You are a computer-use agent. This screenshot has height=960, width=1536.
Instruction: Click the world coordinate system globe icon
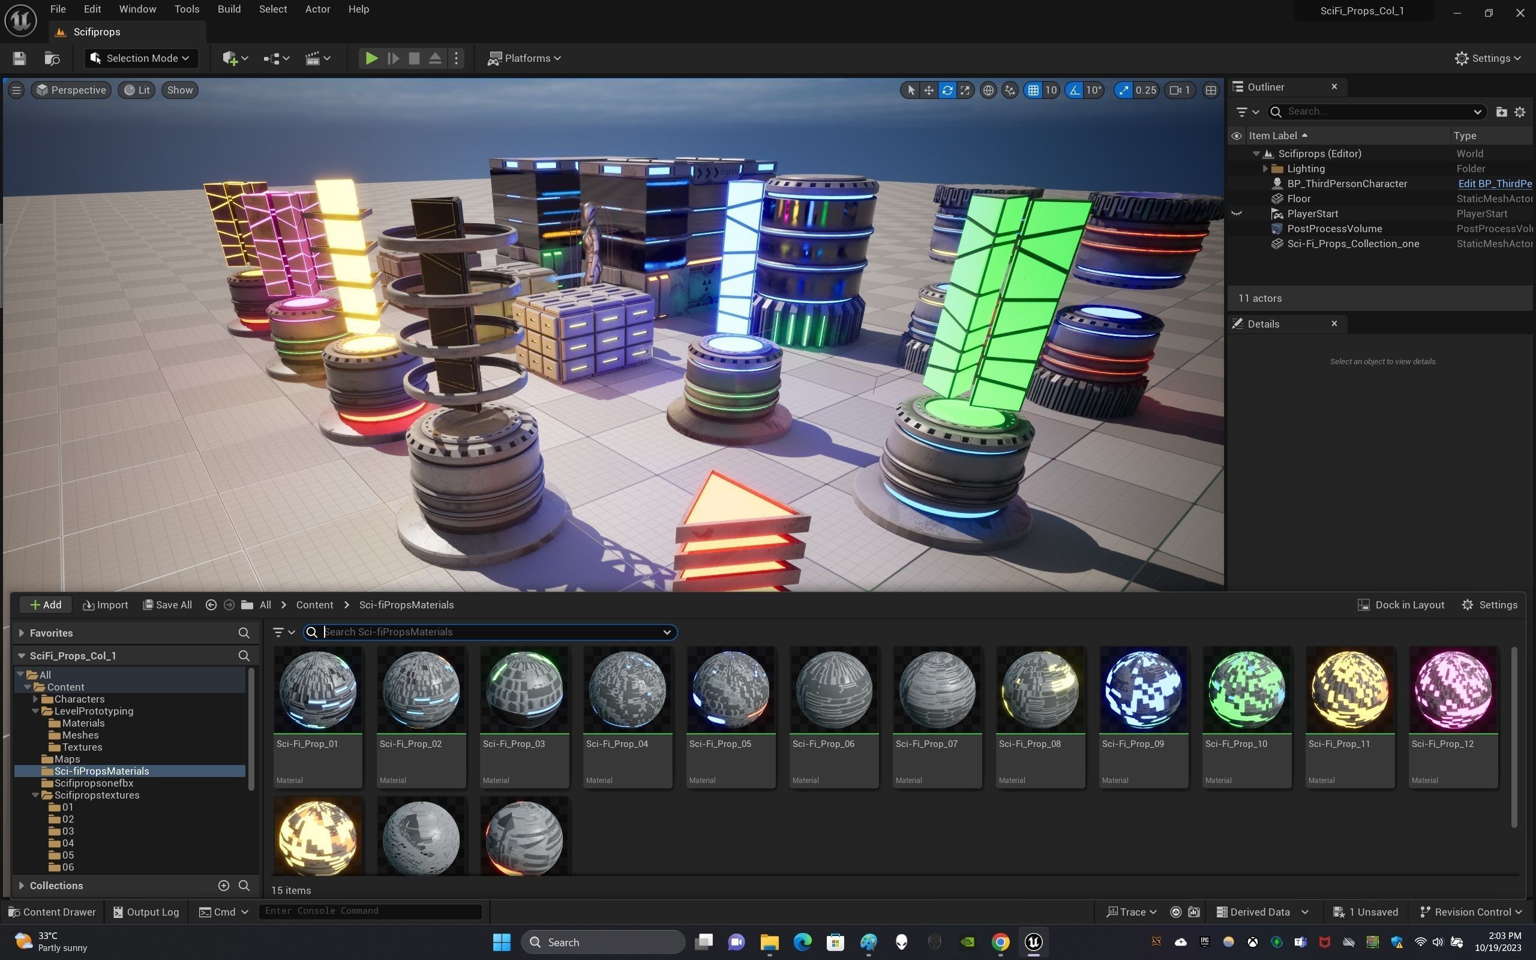[x=988, y=90]
